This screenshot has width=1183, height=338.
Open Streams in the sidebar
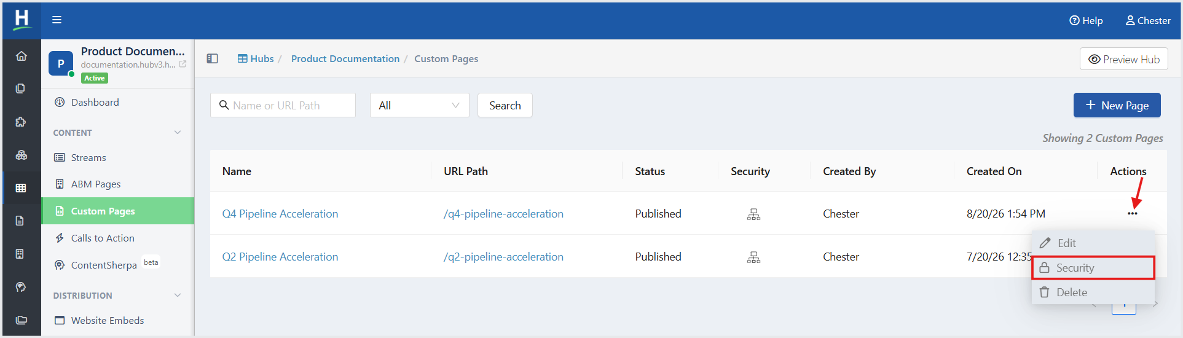point(88,158)
